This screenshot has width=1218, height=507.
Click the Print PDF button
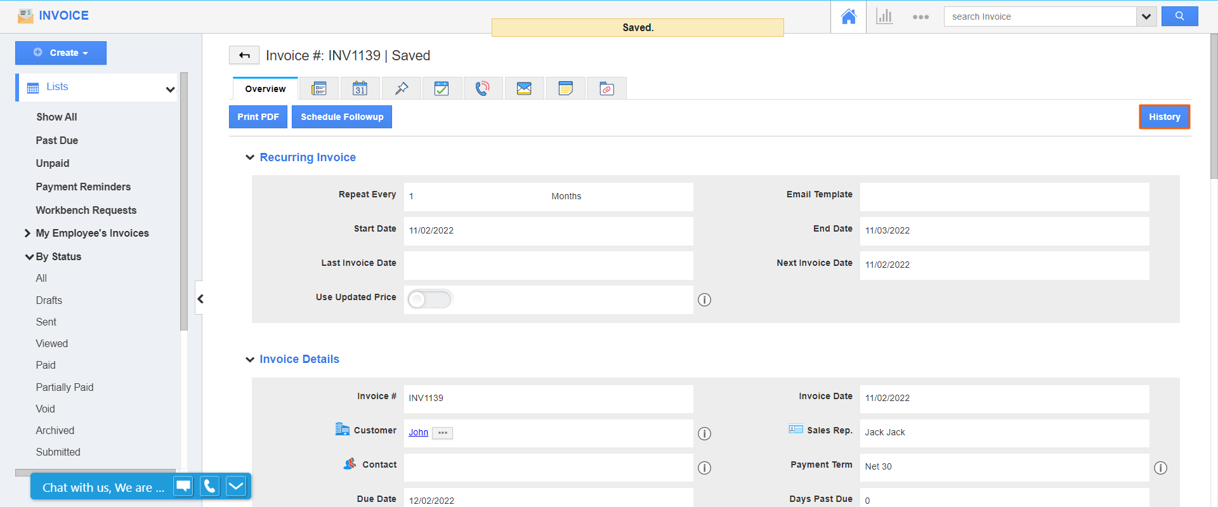tap(258, 117)
